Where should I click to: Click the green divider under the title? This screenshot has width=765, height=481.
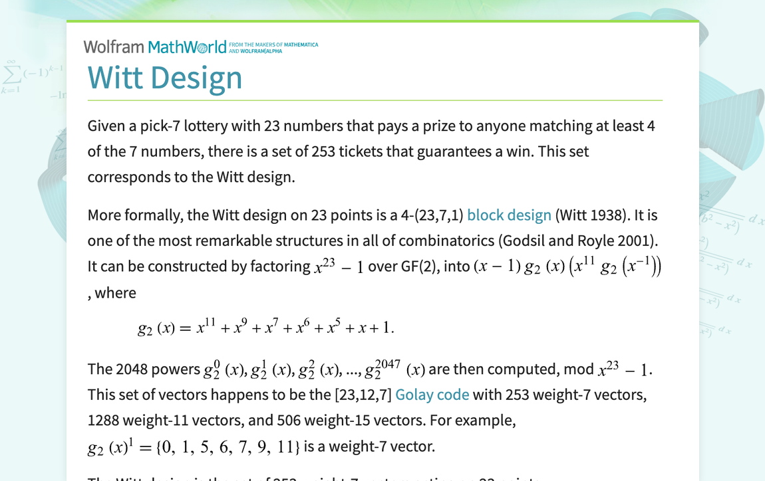point(375,100)
